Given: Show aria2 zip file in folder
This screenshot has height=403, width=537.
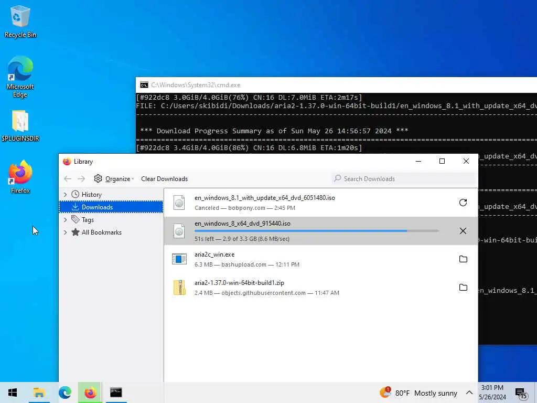Looking at the screenshot, I should 463,287.
